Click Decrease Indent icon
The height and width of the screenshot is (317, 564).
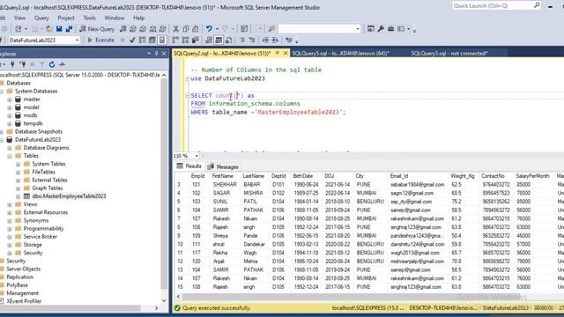(x=265, y=40)
